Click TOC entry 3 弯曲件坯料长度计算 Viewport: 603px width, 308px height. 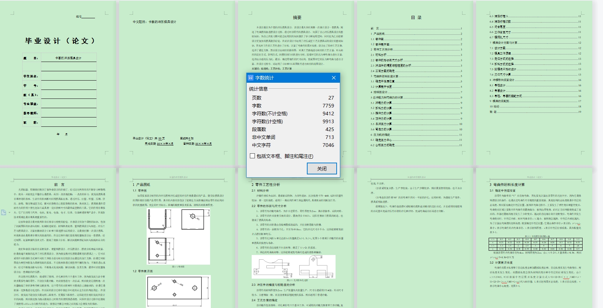click(x=416, y=76)
